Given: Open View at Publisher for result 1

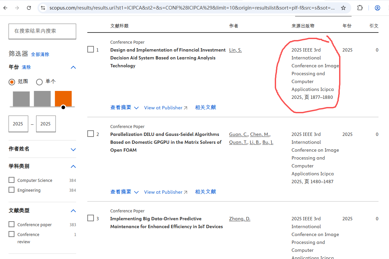Looking at the screenshot, I should tap(165, 108).
